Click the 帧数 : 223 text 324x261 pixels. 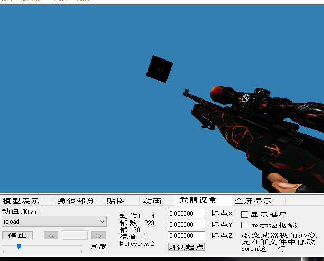point(136,223)
